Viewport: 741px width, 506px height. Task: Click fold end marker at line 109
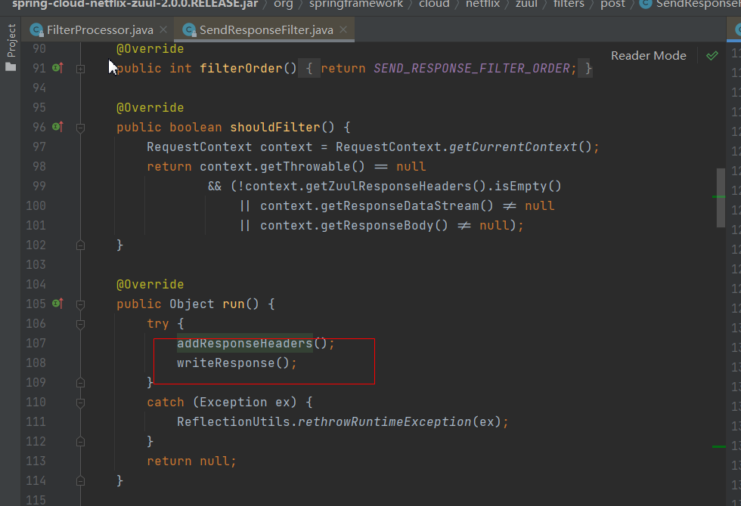[81, 383]
